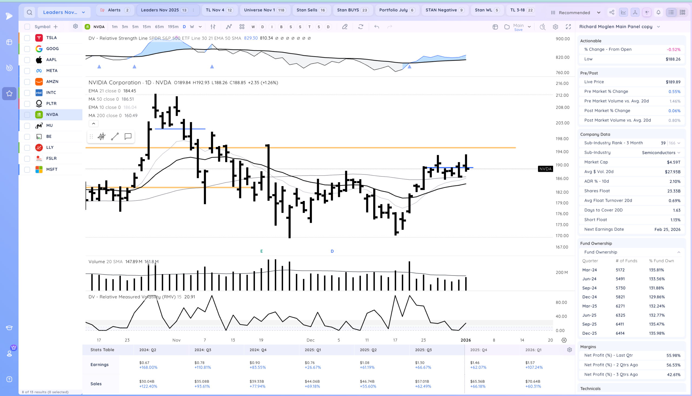Open the chart fullscreen icon
This screenshot has width=692, height=396.
click(x=568, y=27)
